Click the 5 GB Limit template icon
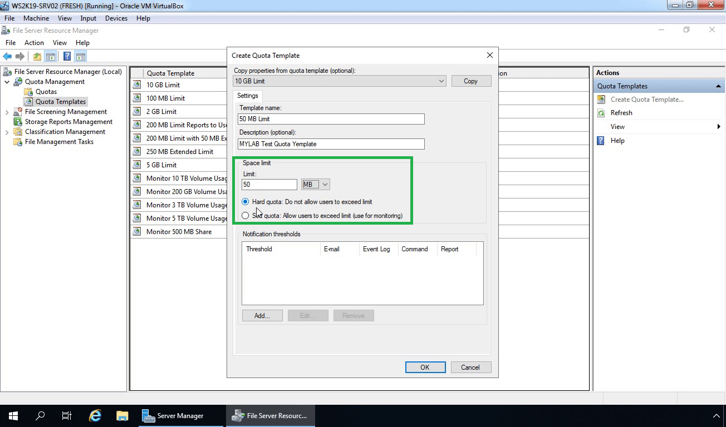This screenshot has height=427, width=726. [137, 165]
